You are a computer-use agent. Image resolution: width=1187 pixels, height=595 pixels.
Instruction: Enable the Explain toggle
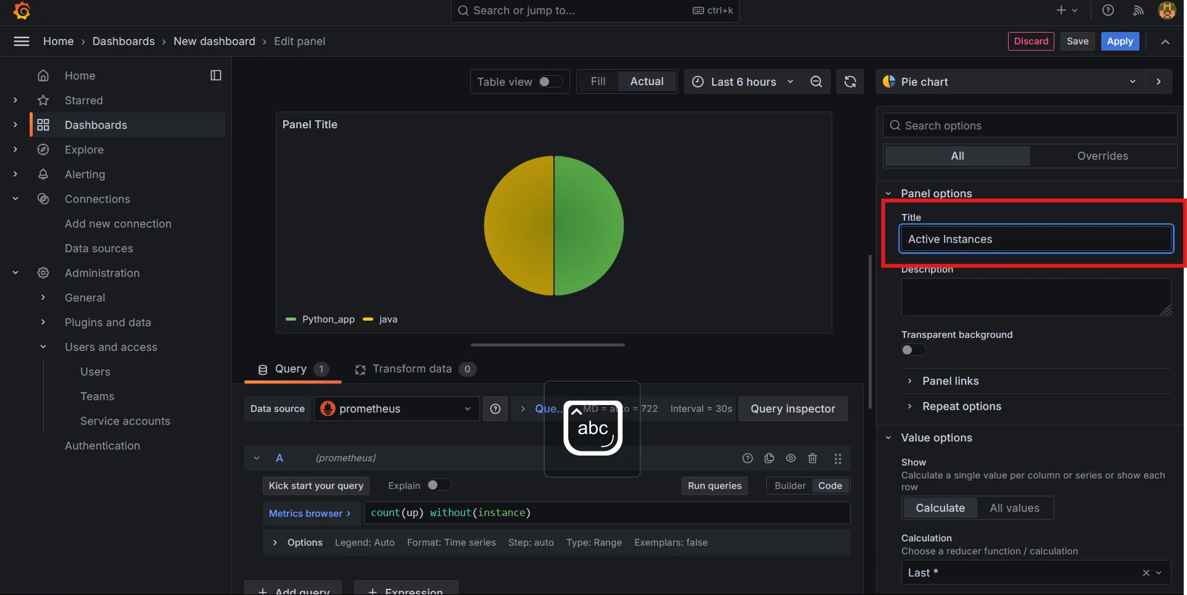439,485
